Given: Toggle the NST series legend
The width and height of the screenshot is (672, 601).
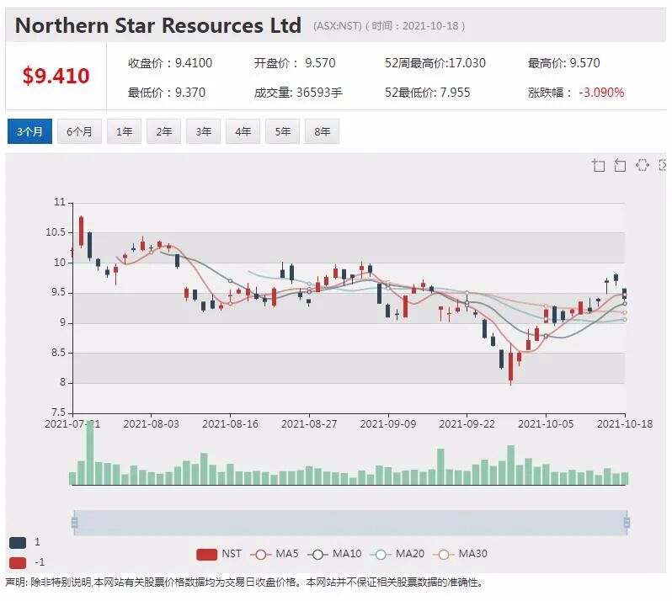Looking at the screenshot, I should 219,554.
